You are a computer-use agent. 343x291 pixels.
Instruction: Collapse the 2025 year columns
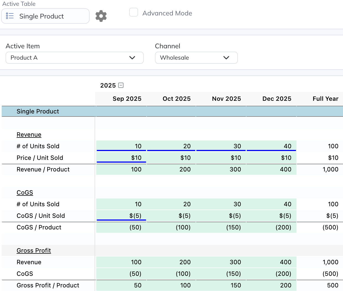click(121, 85)
